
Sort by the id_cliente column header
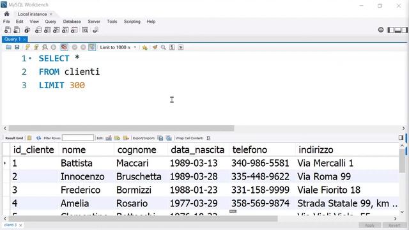34,149
